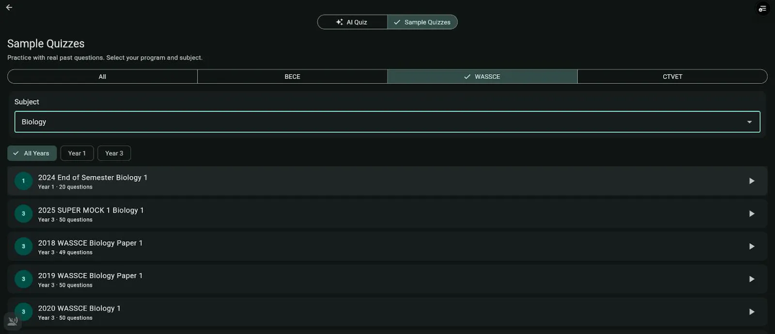Go back using the arrow icon

click(9, 7)
